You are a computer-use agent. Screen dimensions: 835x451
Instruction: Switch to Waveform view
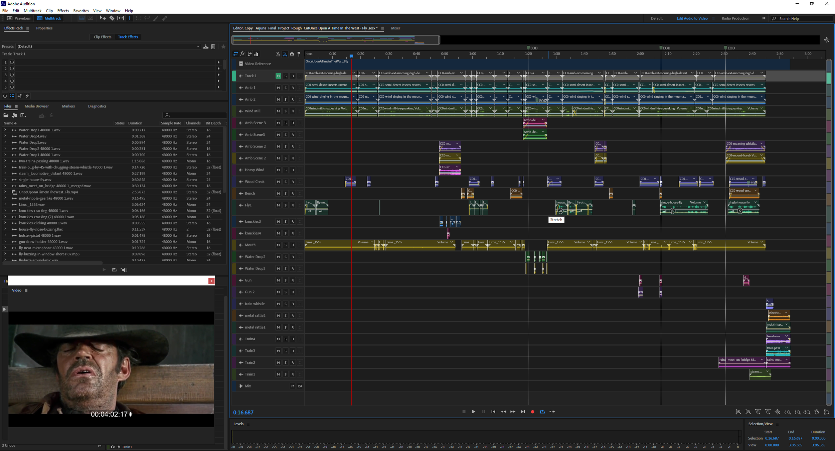pyautogui.click(x=19, y=18)
